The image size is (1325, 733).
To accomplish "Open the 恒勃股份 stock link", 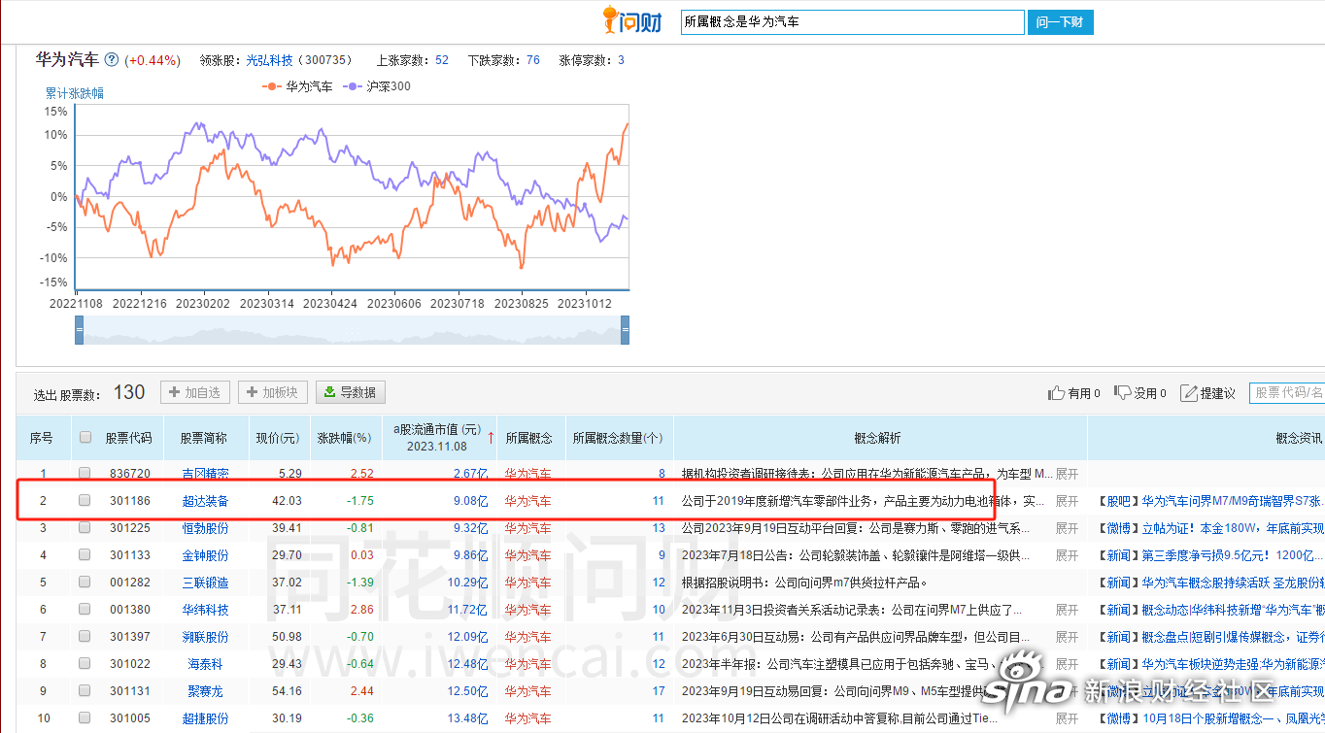I will tap(206, 528).
